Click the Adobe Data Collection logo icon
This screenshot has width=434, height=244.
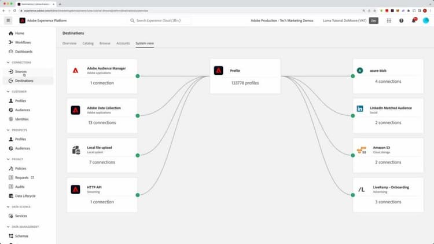click(75, 110)
